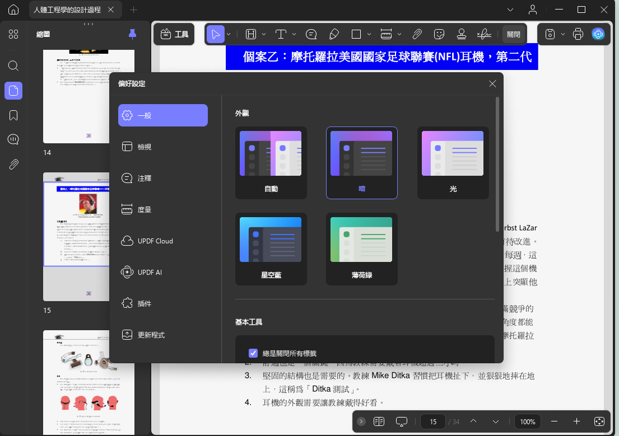Screen dimensions: 619x436
Task: Expand the highlight tool dropdown arrow
Action: [x=264, y=34]
